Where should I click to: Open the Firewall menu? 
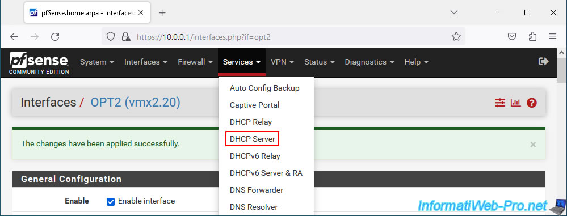pos(195,62)
